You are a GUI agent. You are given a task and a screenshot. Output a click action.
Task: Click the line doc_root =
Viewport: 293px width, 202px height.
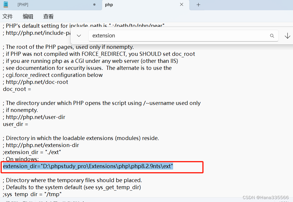tap(17, 89)
